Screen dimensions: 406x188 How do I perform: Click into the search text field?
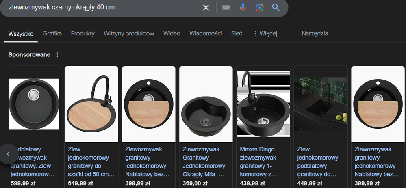coord(102,8)
